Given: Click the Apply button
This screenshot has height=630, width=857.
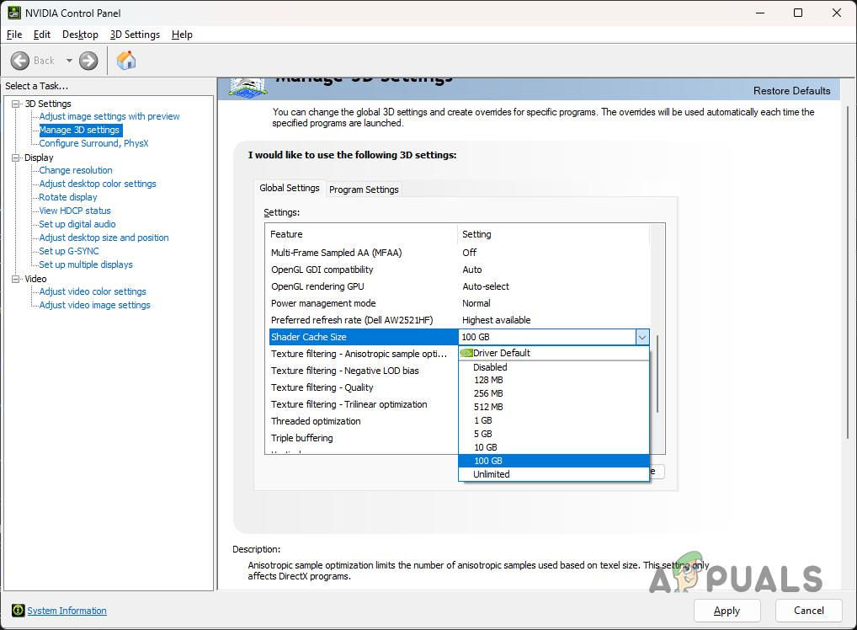Looking at the screenshot, I should 727,611.
